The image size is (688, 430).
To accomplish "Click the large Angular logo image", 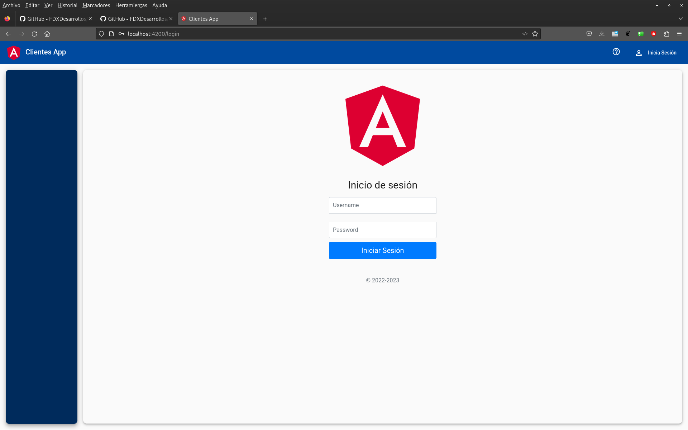I will pyautogui.click(x=382, y=125).
